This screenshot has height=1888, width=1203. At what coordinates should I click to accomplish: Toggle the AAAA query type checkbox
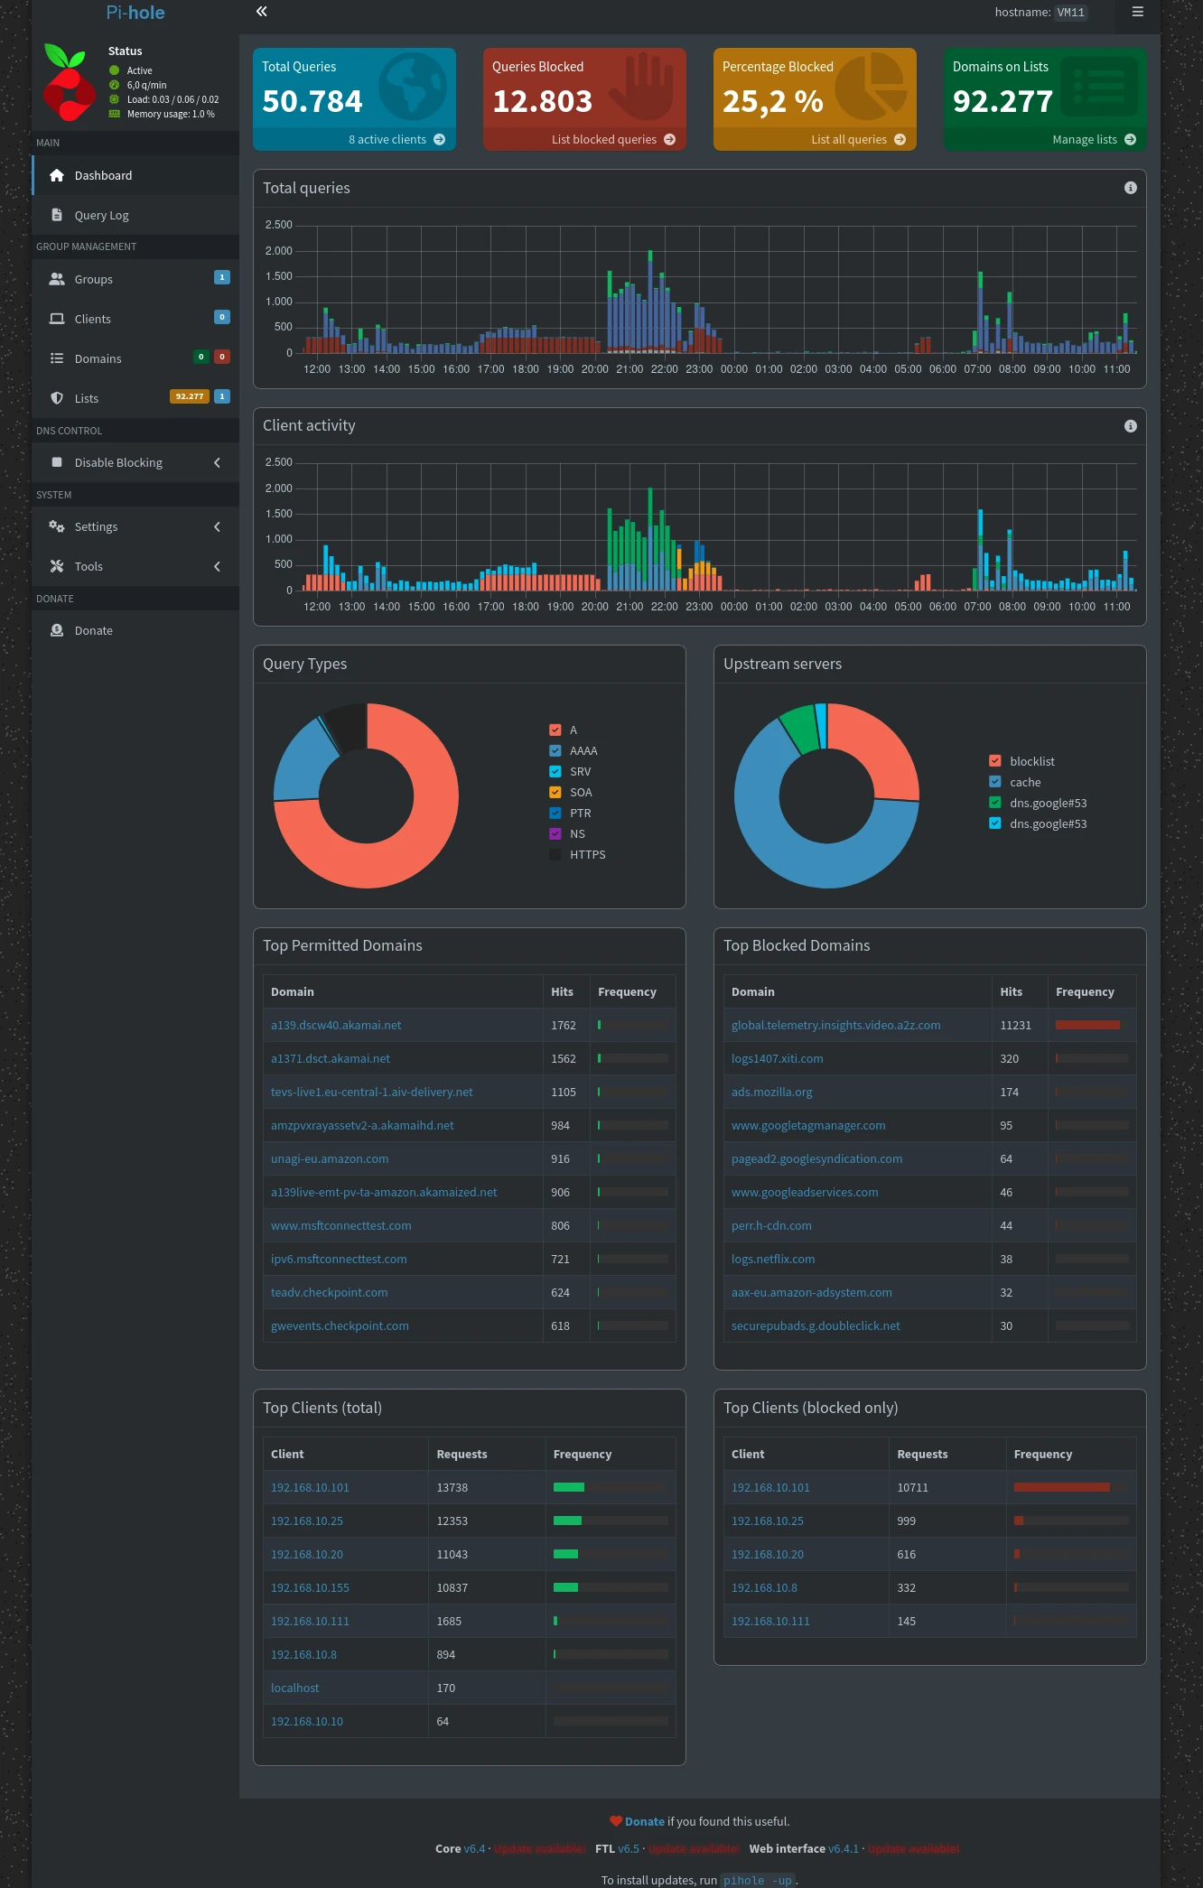[x=555, y=751]
